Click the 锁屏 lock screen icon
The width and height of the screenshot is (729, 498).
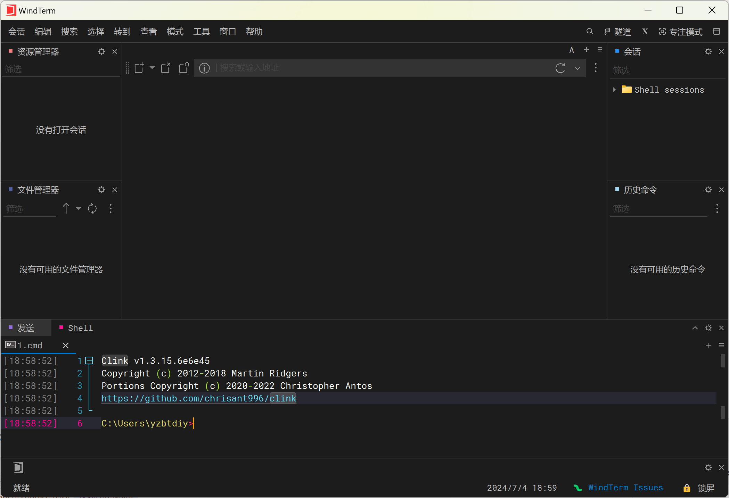[687, 488]
